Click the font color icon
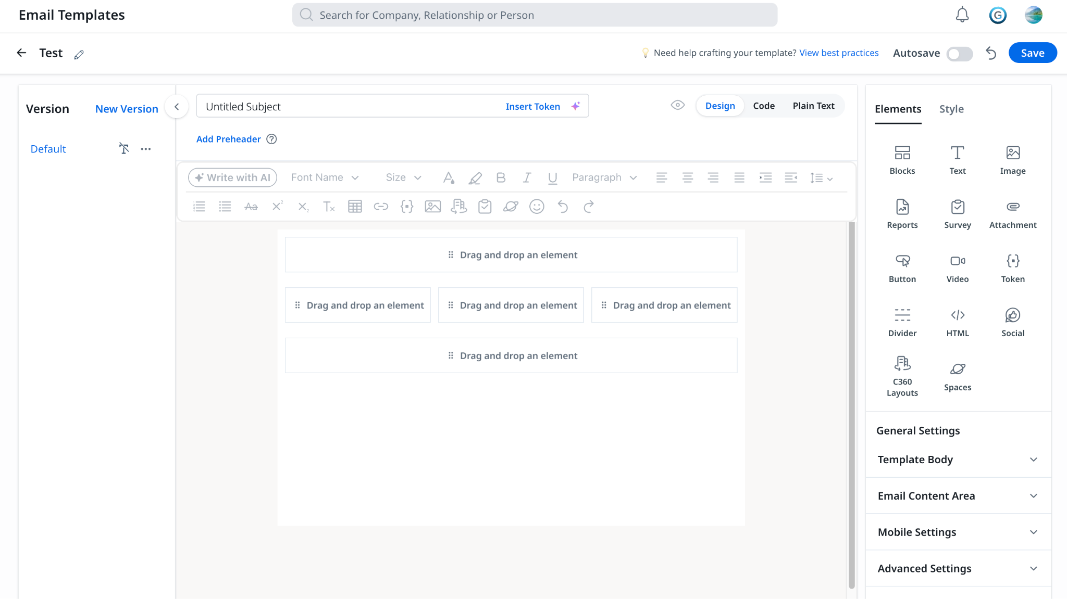The image size is (1067, 599). point(449,178)
